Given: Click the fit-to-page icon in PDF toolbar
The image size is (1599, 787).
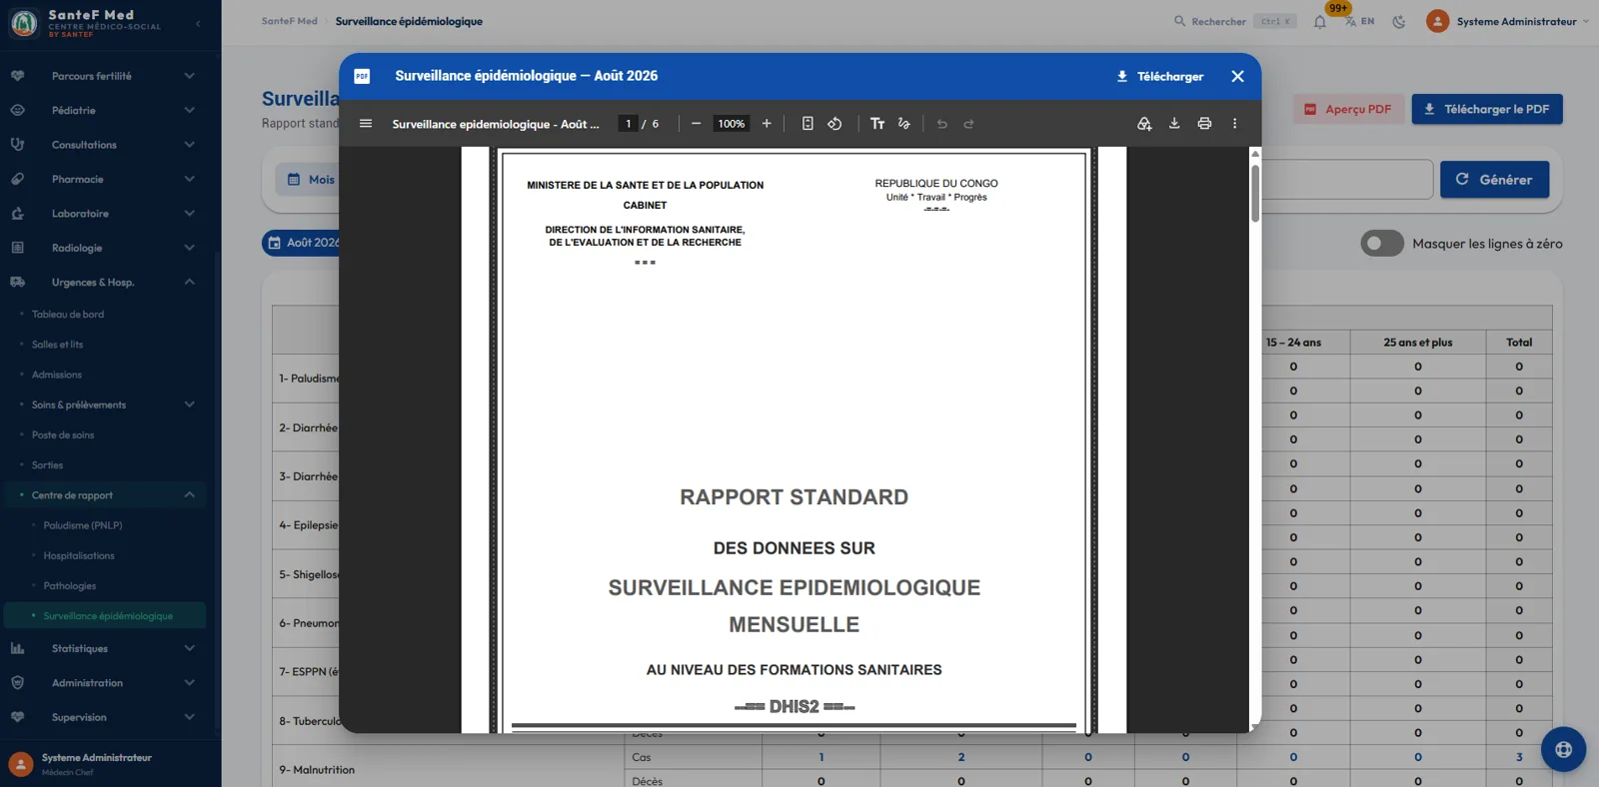Looking at the screenshot, I should [807, 124].
